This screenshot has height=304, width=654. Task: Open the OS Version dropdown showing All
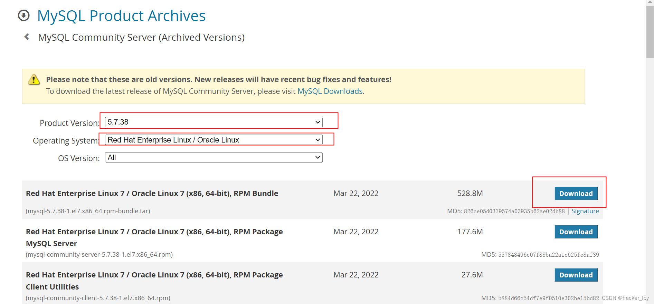point(214,158)
